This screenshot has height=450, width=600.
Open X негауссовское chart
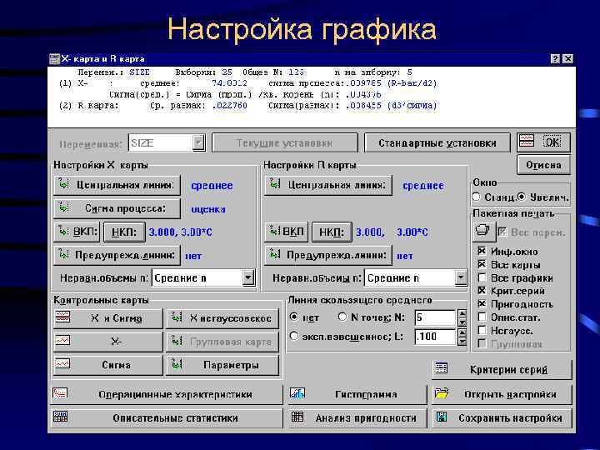point(222,318)
